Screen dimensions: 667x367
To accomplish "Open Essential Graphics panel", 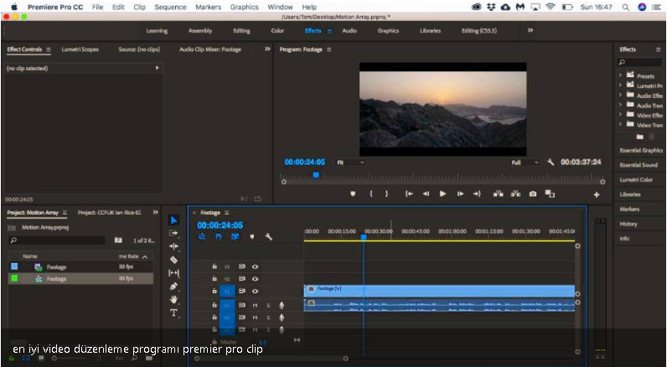I will pos(641,150).
